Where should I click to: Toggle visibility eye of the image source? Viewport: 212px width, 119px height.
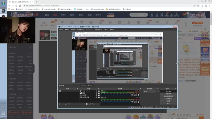pos(96,93)
